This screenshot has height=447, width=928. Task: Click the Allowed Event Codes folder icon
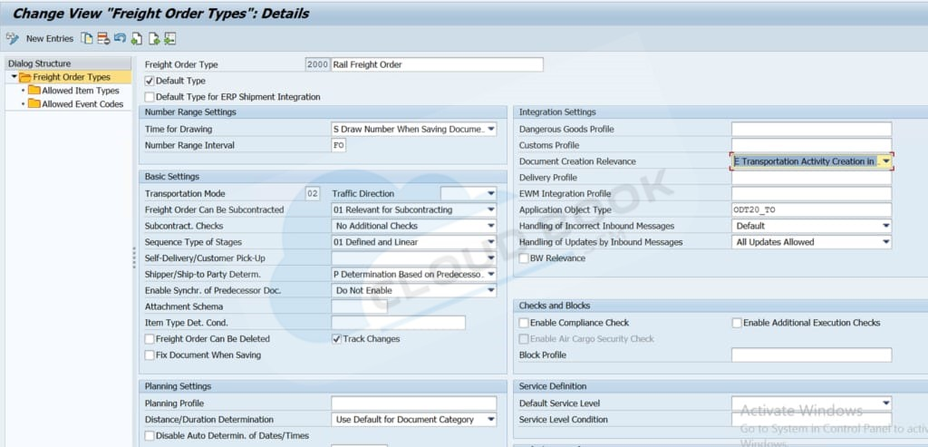coord(34,103)
